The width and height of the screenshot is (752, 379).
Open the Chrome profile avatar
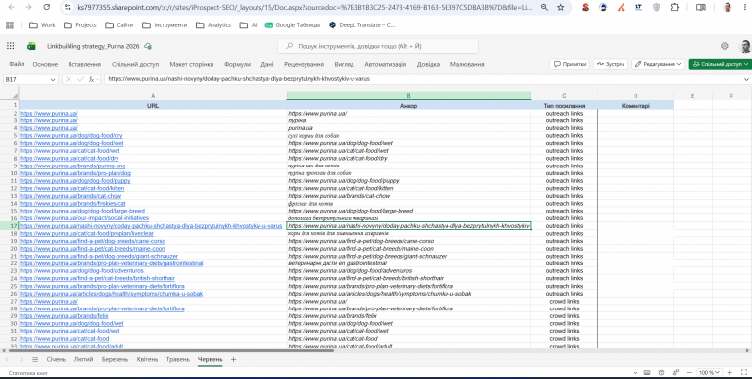pos(728,7)
